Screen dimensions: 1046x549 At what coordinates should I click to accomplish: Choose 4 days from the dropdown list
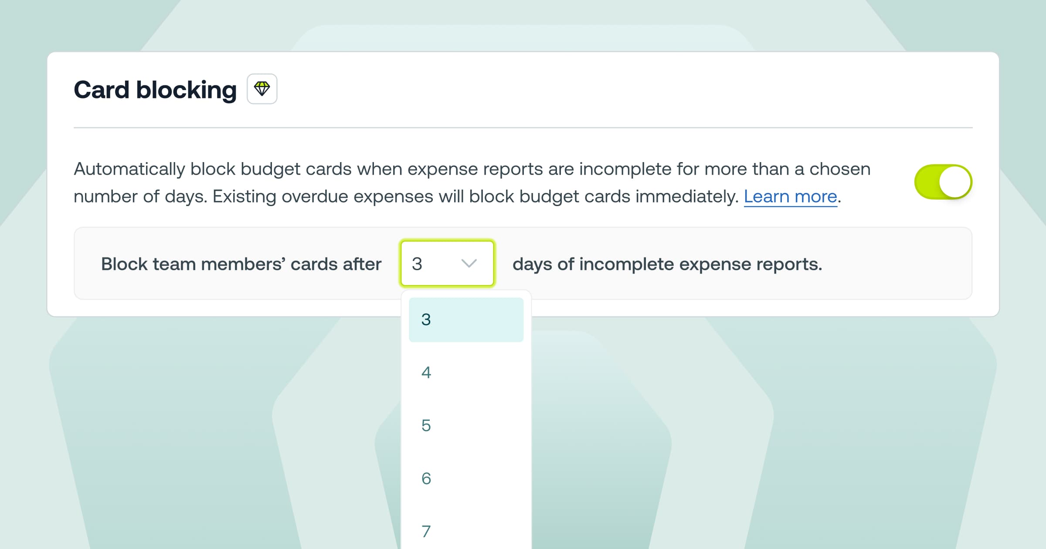[x=466, y=373]
